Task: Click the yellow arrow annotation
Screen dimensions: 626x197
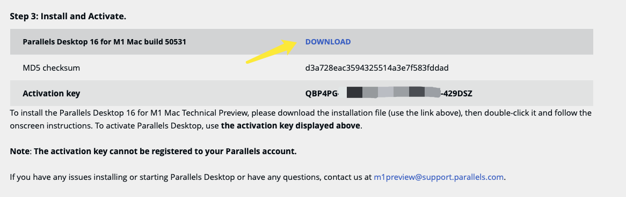Action: [272, 51]
